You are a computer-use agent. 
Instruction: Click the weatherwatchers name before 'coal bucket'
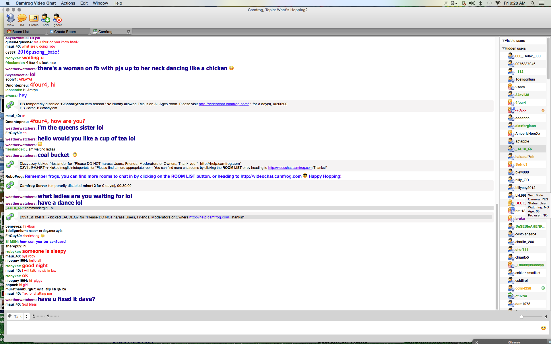(x=21, y=156)
